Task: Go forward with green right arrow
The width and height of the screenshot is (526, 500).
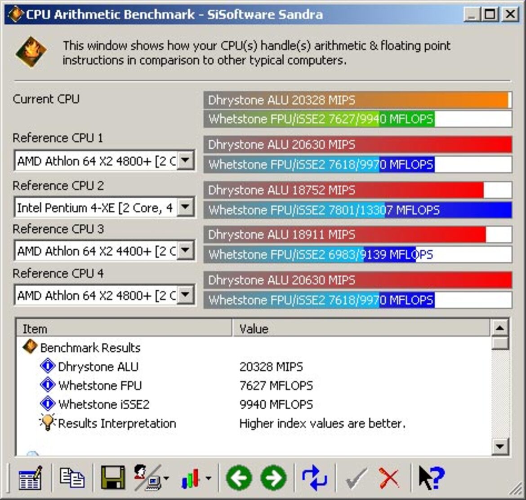Action: click(x=273, y=478)
